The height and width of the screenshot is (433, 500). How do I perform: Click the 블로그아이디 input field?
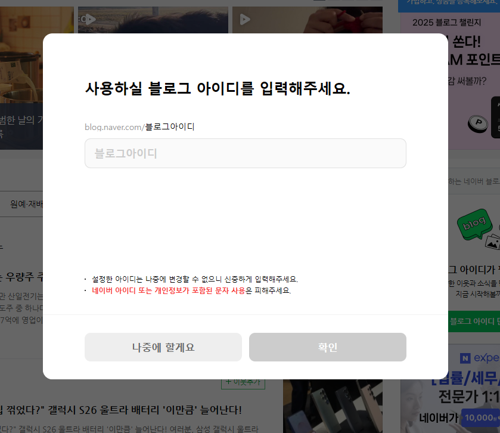click(x=245, y=153)
